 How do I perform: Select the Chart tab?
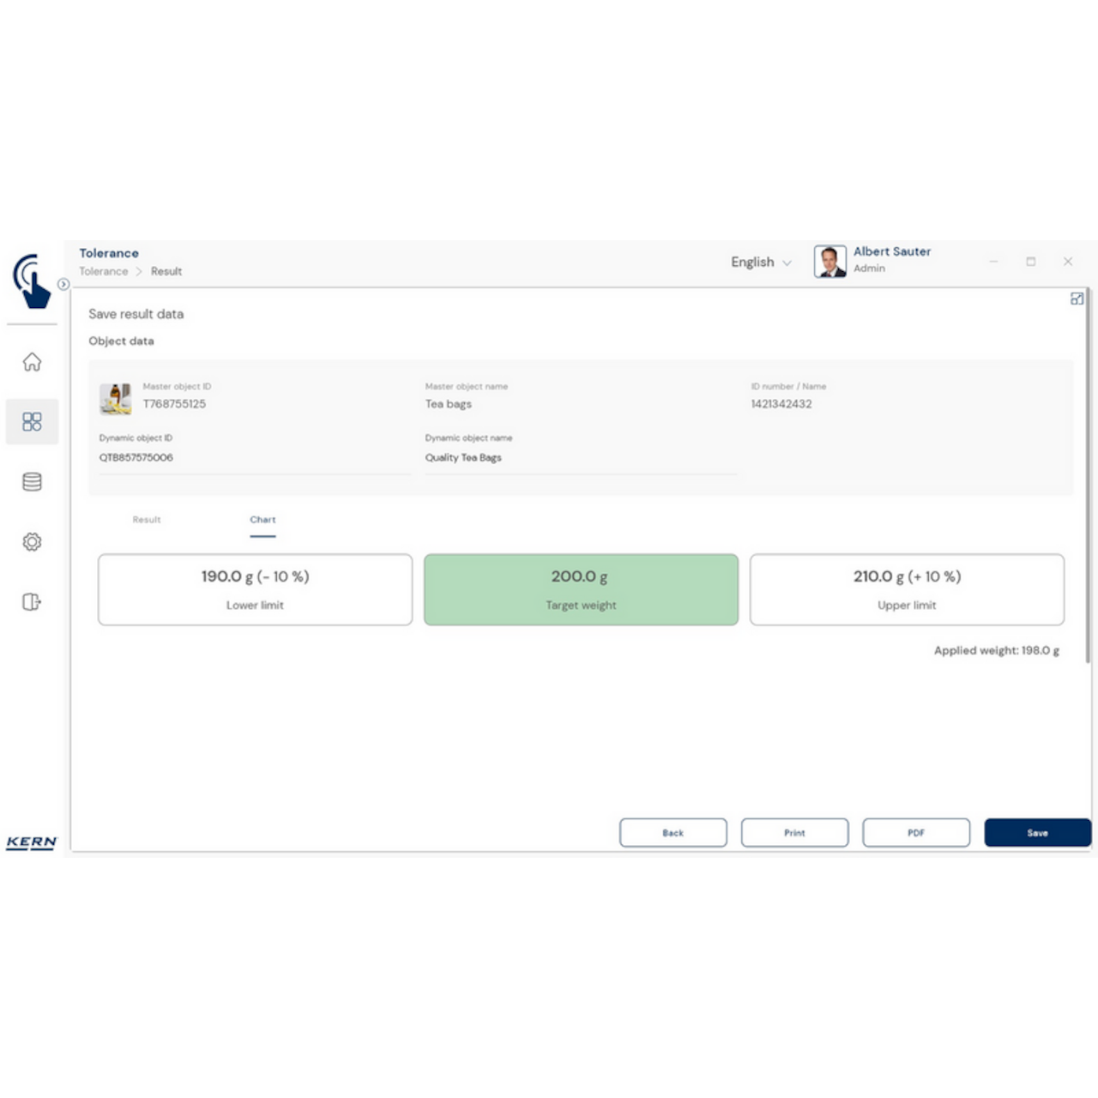[x=262, y=519]
